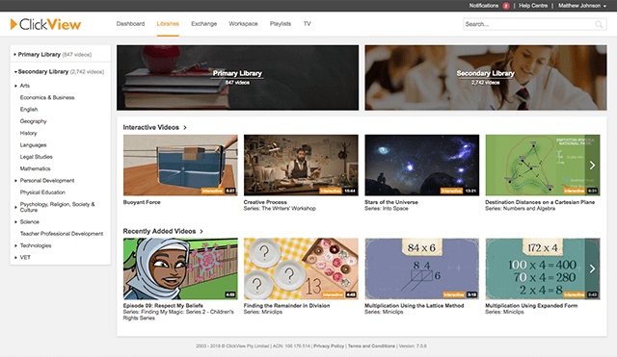Advance Recently Added Videos carousel right arrow
617x357 pixels.
click(592, 269)
